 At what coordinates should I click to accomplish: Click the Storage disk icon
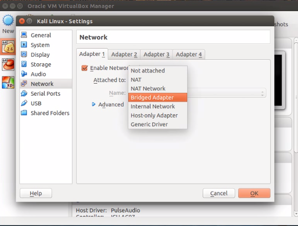pos(24,64)
